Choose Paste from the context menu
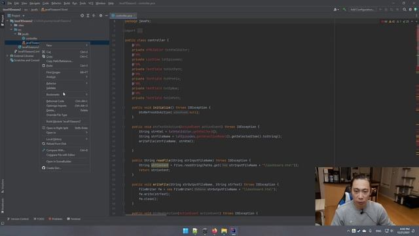This screenshot has height=236, width=419. click(x=65, y=66)
